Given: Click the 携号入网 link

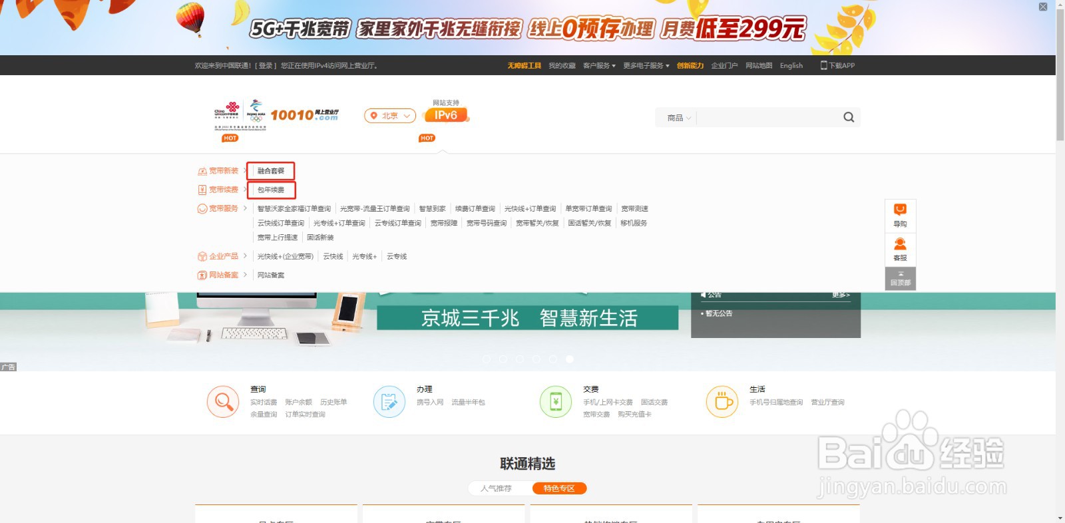Looking at the screenshot, I should pos(430,402).
